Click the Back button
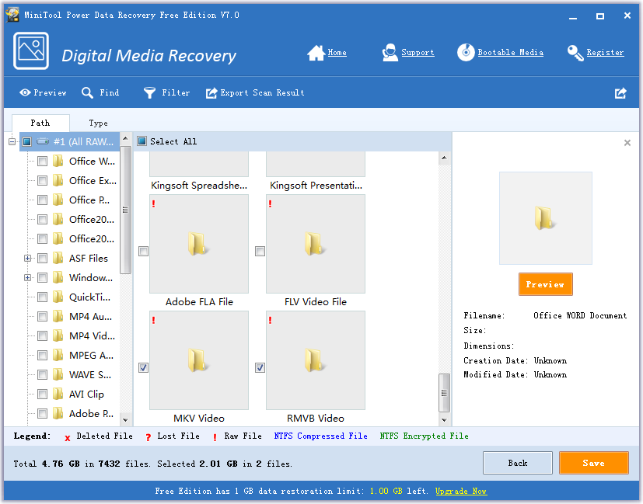643x504 pixels. (x=518, y=463)
